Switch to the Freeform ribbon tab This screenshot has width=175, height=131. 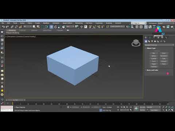point(22,31)
